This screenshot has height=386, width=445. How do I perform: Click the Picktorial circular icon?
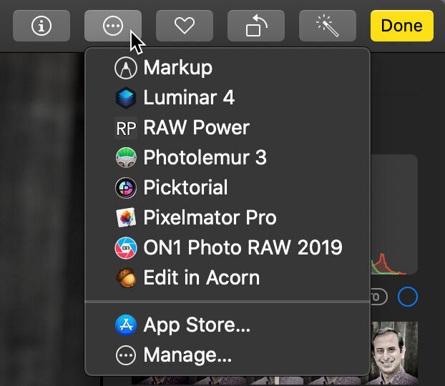point(126,188)
